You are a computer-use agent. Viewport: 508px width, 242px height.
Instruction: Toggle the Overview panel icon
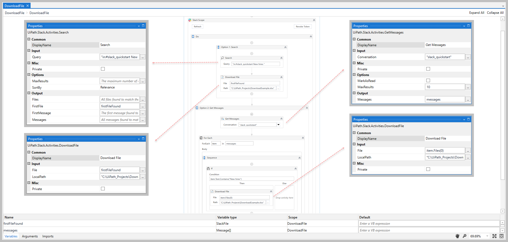pyautogui.click(x=502, y=236)
